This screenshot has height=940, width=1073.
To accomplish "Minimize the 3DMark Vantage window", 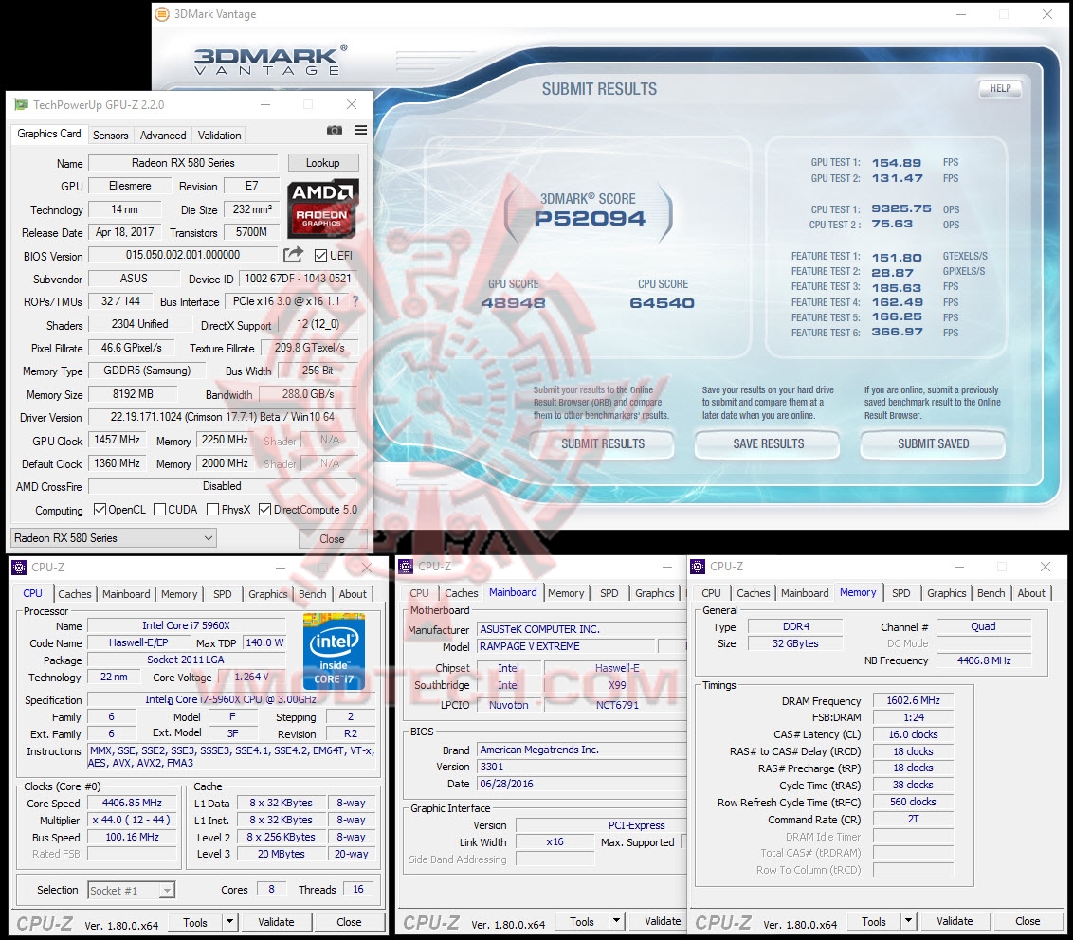I will click(x=961, y=14).
